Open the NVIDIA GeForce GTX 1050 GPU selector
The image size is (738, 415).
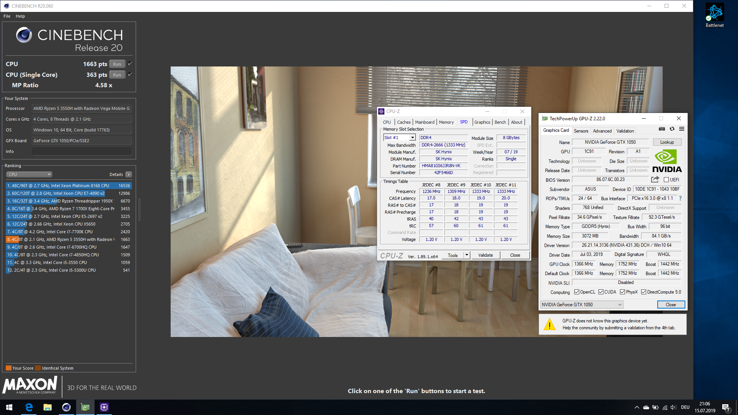click(x=581, y=305)
